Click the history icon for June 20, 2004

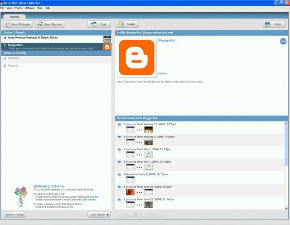(x=119, y=200)
